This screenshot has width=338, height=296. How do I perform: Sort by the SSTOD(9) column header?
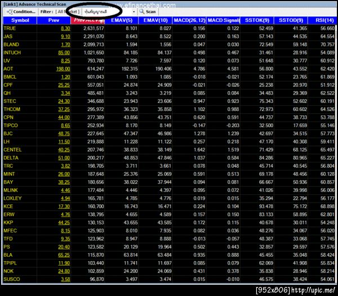pyautogui.click(x=291, y=20)
